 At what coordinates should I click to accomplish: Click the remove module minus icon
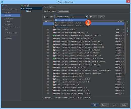click(x=25, y=6)
